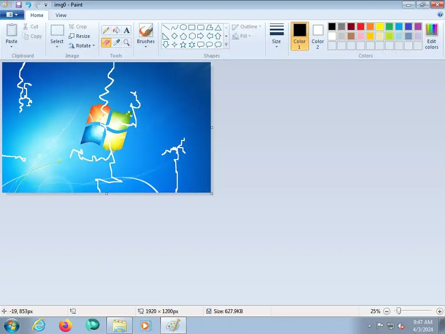
Task: Choose the Line shape
Action: point(166,27)
